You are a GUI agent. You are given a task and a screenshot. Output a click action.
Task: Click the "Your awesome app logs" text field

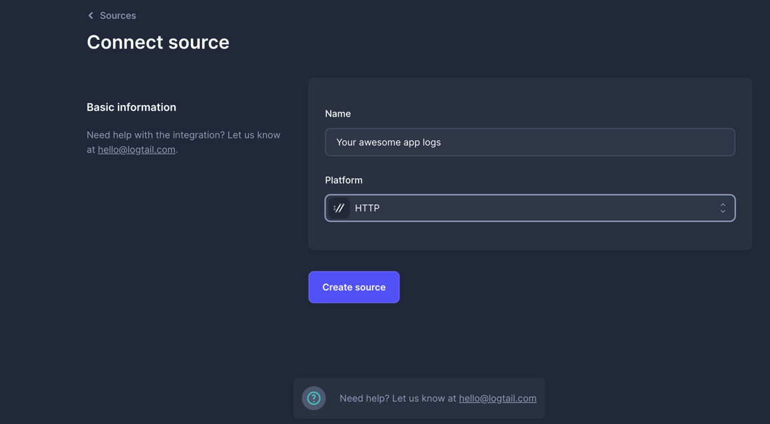[x=530, y=142]
